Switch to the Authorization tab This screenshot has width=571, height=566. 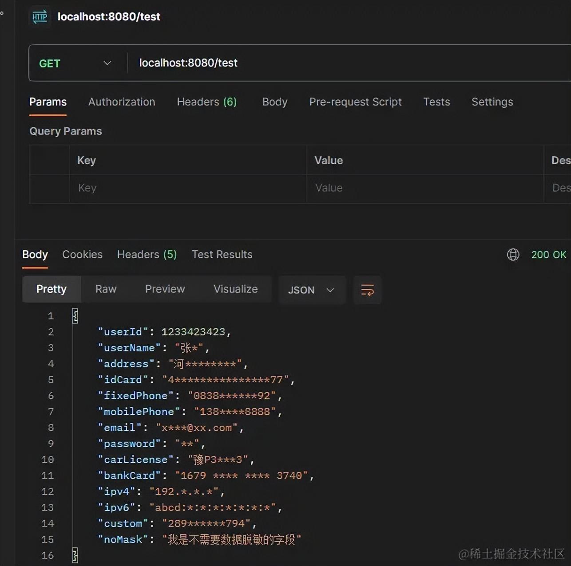pos(122,102)
